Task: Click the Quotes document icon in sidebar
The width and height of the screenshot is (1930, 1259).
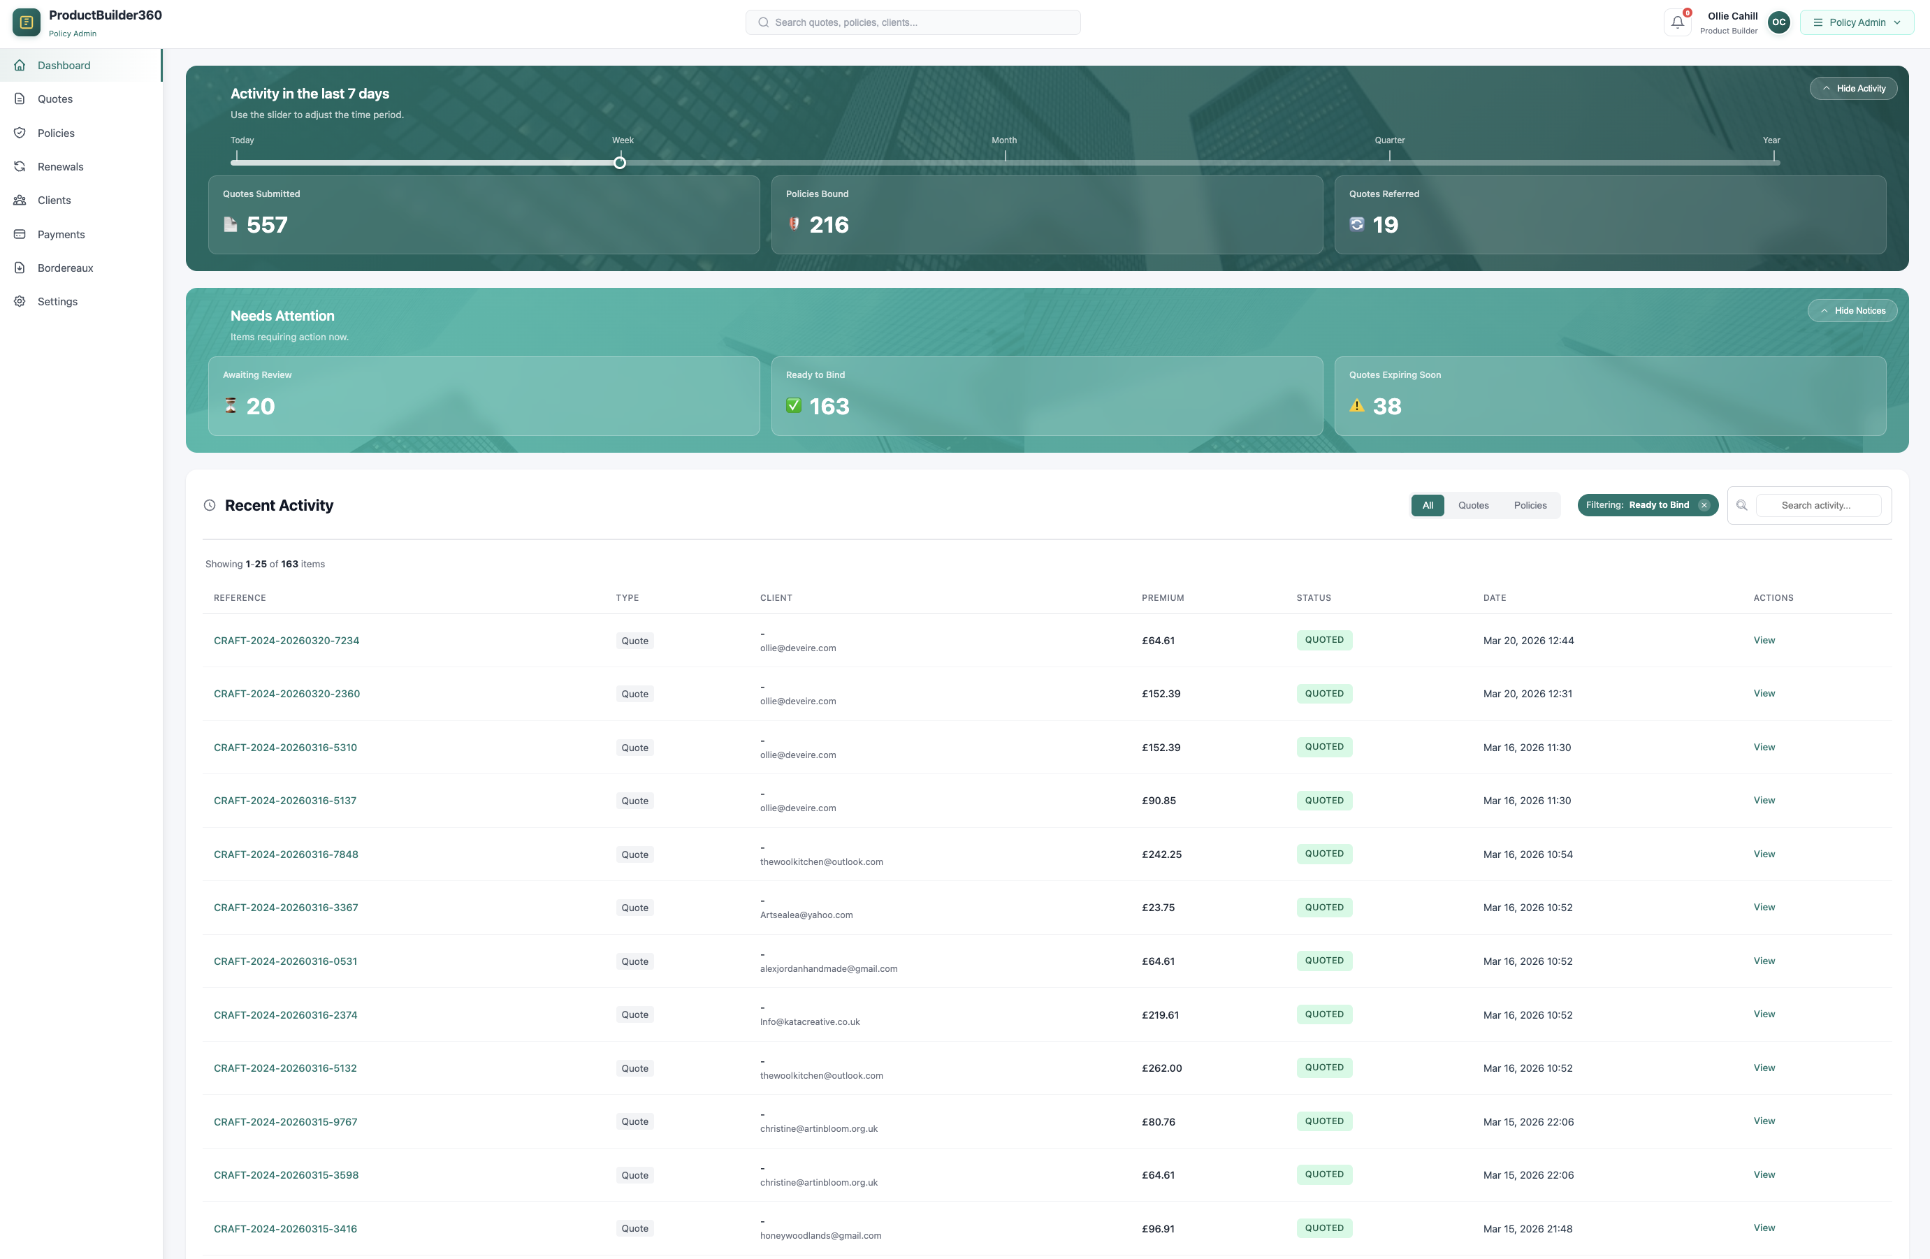Action: (20, 99)
